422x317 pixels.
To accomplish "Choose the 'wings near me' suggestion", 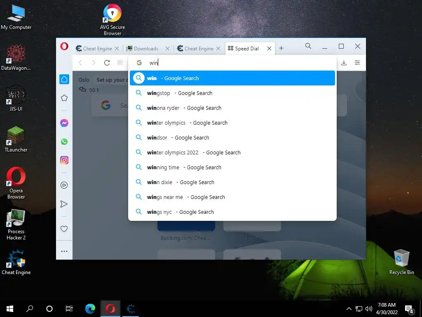I will tap(232, 197).
